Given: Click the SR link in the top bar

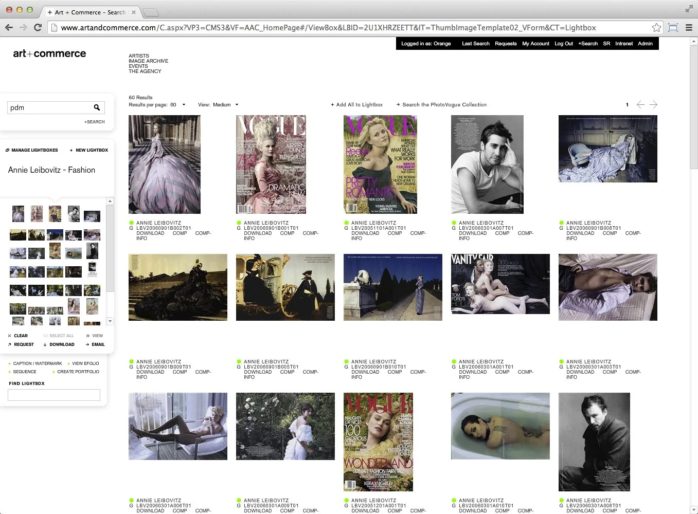Looking at the screenshot, I should pyautogui.click(x=606, y=44).
